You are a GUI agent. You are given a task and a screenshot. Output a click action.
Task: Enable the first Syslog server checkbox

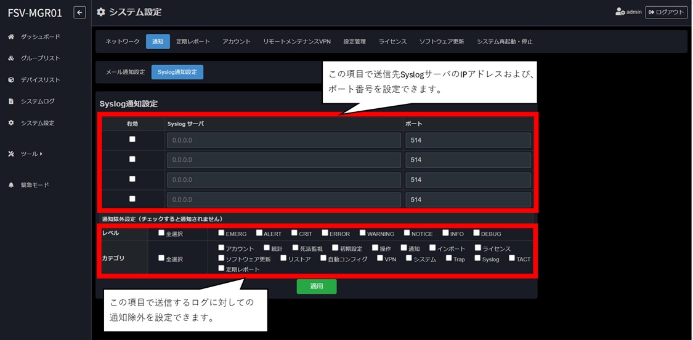click(x=132, y=140)
